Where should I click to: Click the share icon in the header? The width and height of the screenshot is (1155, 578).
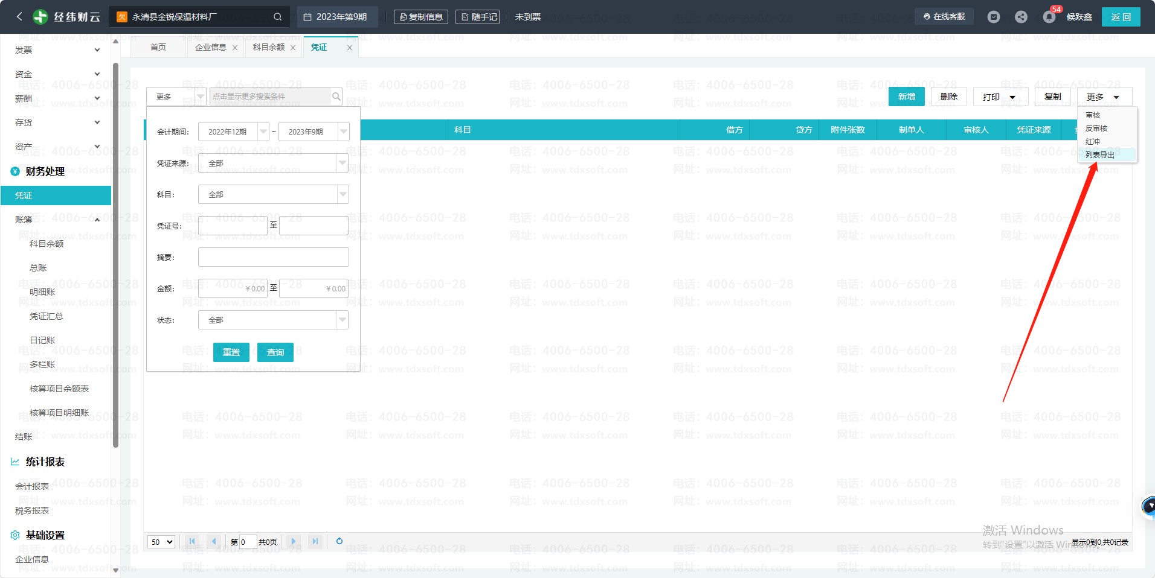1021,17
